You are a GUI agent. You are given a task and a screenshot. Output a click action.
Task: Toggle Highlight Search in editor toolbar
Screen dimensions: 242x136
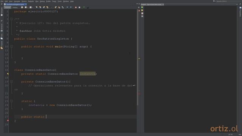tap(47, 7)
